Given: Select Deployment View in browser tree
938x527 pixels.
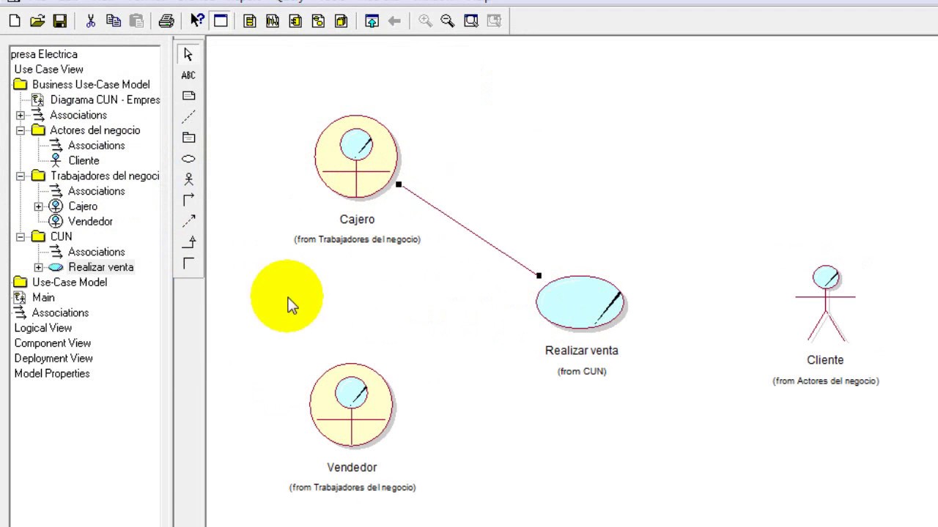Looking at the screenshot, I should [x=53, y=358].
